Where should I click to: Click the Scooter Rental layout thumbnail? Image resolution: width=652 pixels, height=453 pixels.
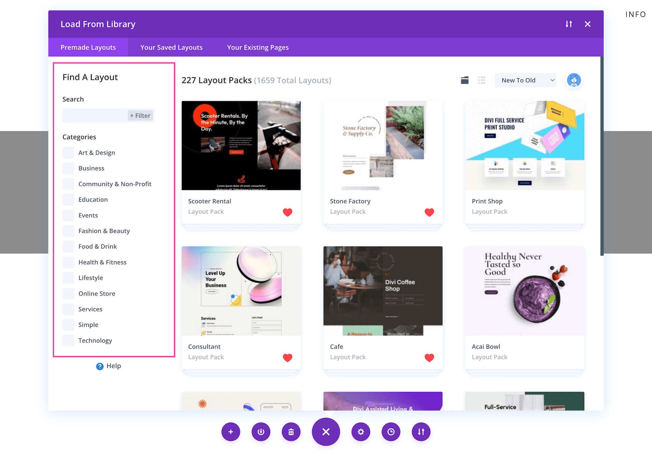(x=241, y=145)
